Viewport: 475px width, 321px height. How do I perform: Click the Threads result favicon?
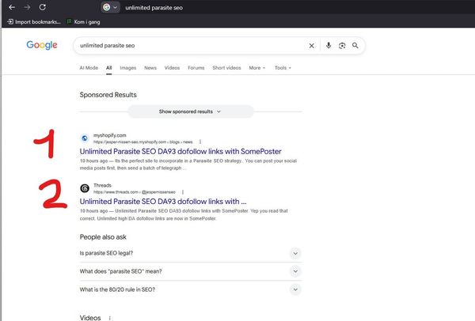click(85, 188)
